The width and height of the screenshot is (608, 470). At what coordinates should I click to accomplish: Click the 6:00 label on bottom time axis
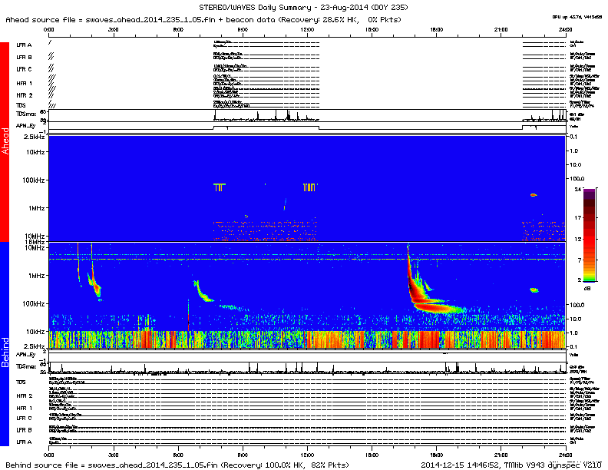pyautogui.click(x=178, y=455)
